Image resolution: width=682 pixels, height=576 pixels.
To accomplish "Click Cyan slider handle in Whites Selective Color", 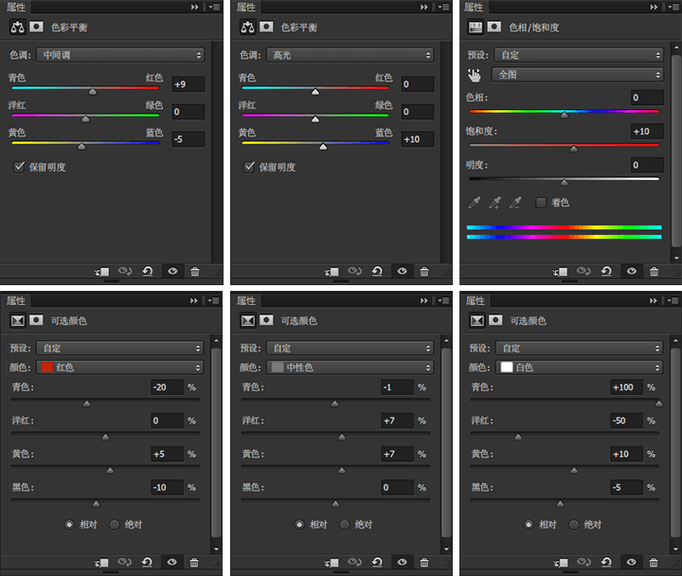I will pos(659,404).
